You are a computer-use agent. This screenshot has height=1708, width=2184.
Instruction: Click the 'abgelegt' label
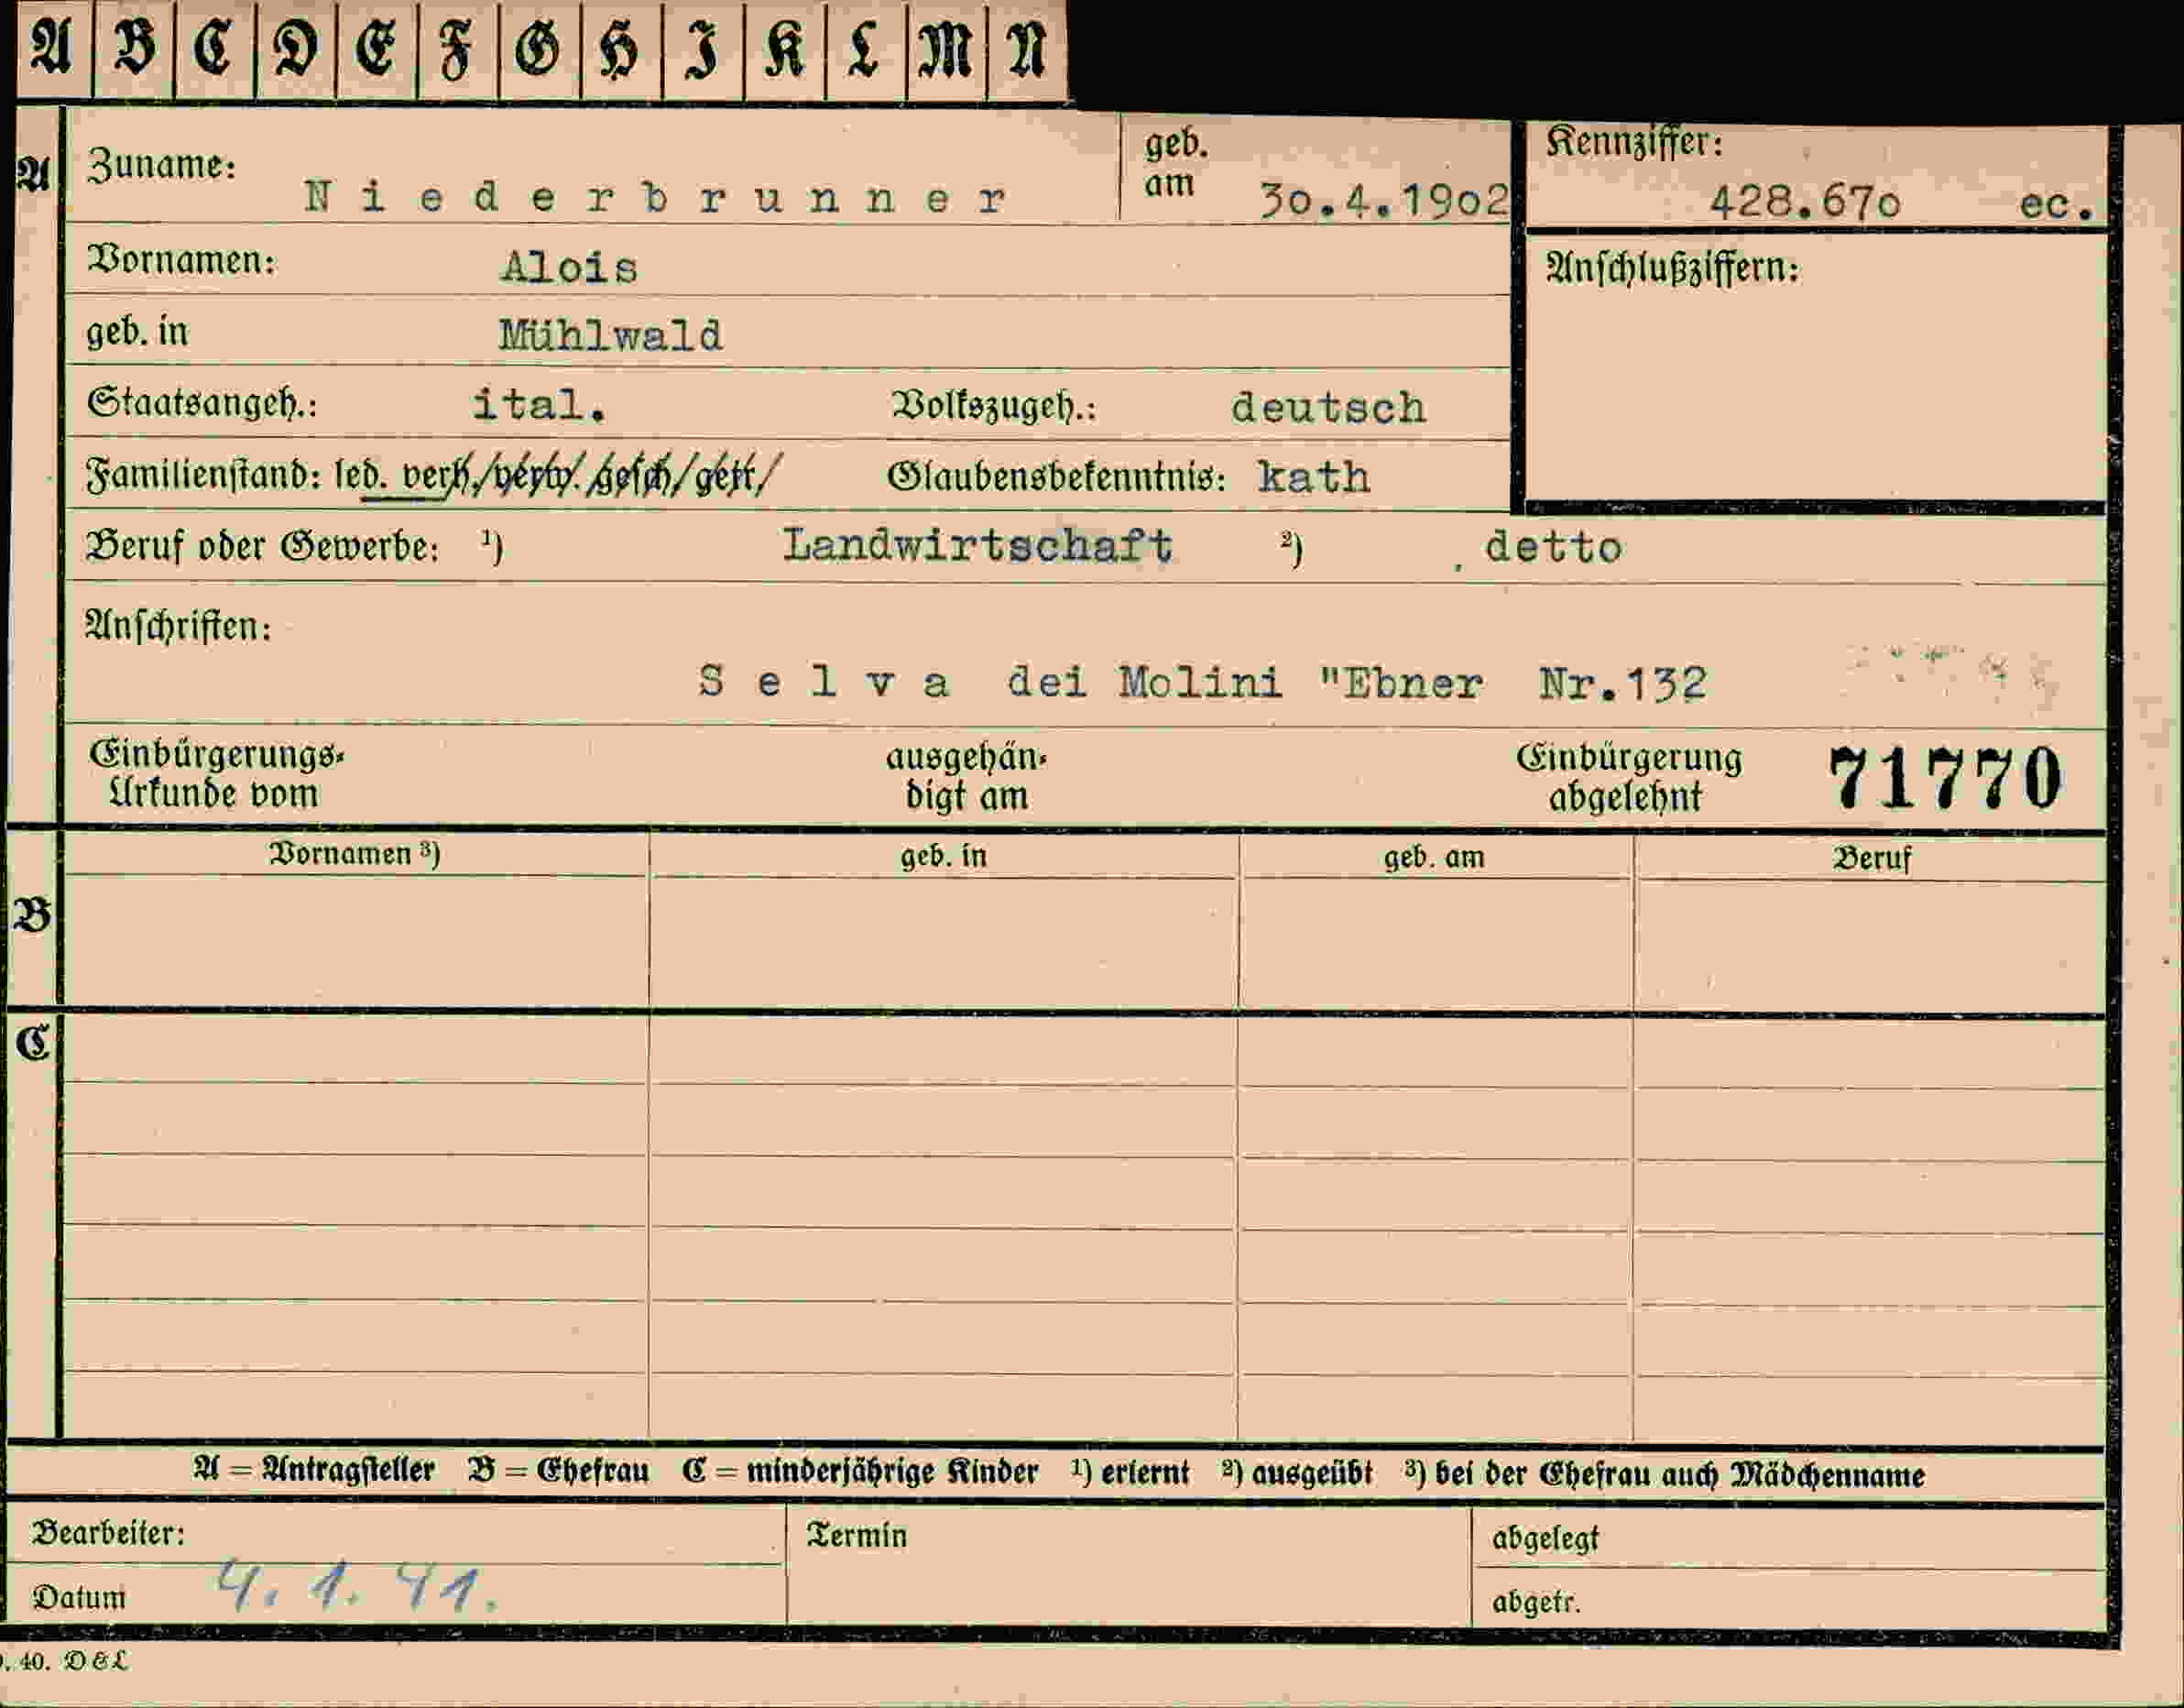[x=1545, y=1539]
